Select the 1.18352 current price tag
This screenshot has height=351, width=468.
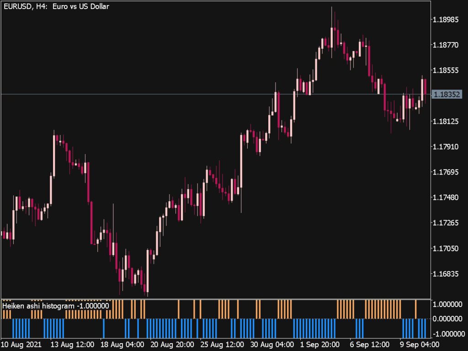(x=448, y=95)
